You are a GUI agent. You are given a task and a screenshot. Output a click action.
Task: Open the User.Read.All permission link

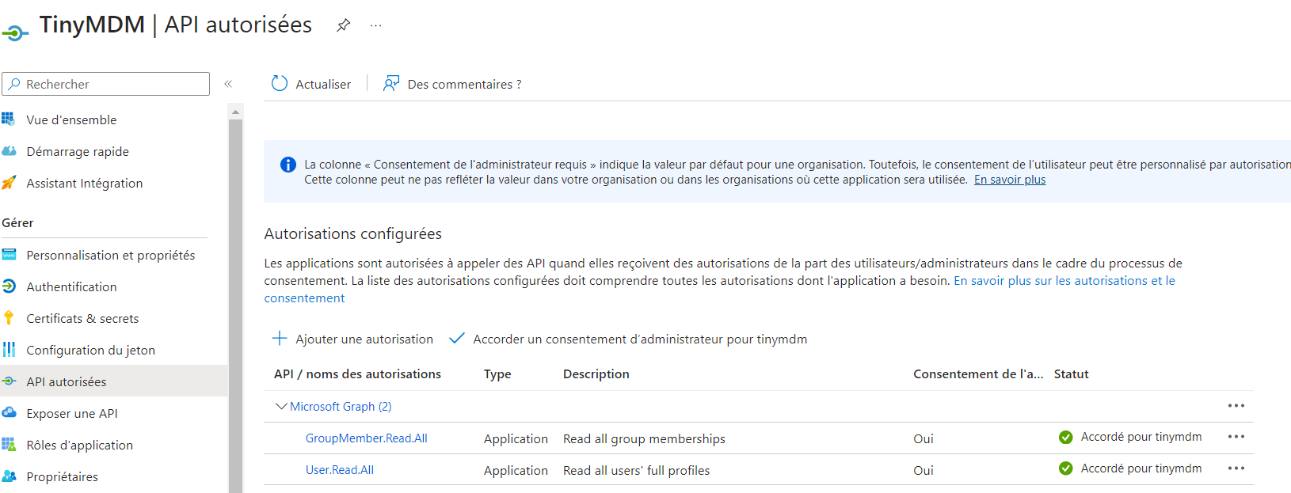pyautogui.click(x=340, y=469)
